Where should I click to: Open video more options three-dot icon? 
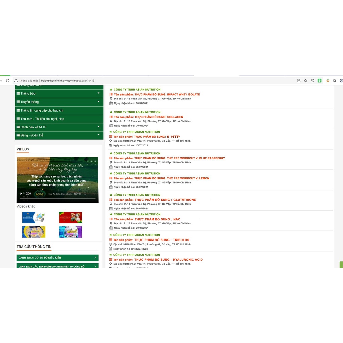pos(94,194)
